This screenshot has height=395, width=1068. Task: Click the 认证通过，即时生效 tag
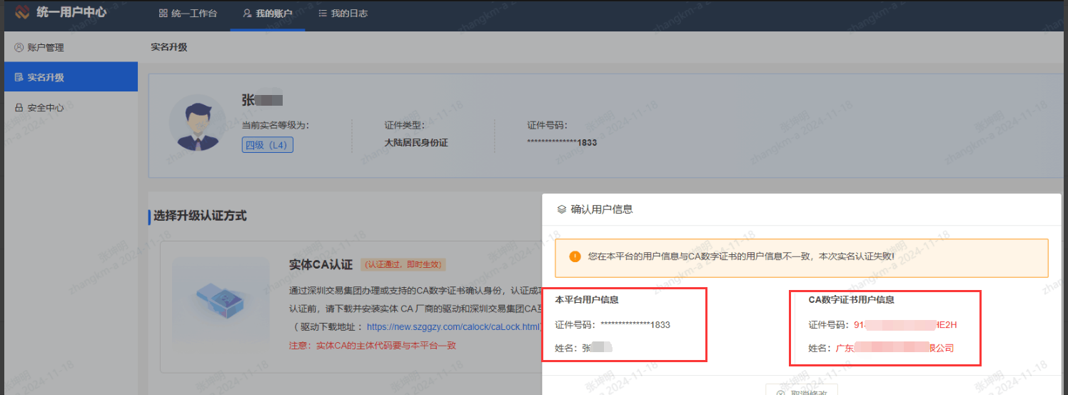click(403, 265)
